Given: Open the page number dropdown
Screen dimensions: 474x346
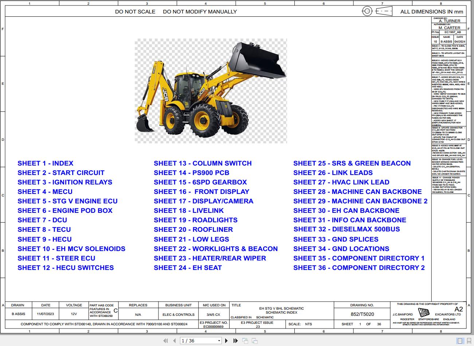Looking at the screenshot, I should pyautogui.click(x=219, y=341).
